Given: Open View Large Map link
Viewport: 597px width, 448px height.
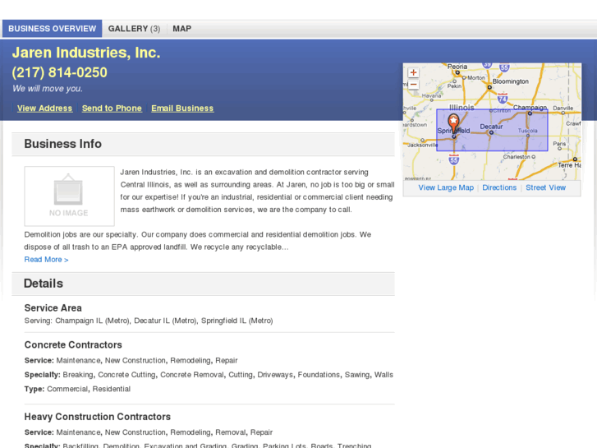Looking at the screenshot, I should point(446,187).
